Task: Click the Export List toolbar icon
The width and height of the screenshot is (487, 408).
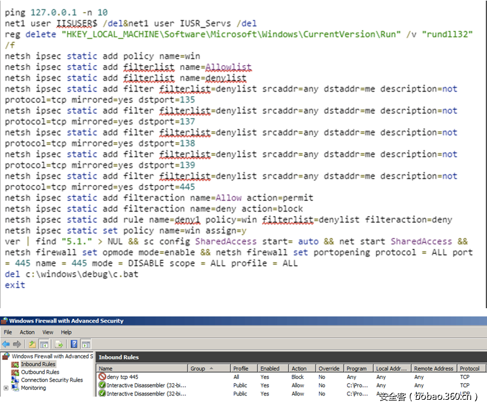Action: (59, 344)
